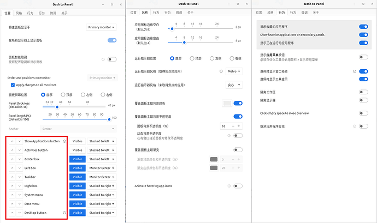The height and width of the screenshot is (223, 377).
Task: Enable Animate hovering app icons switch
Action: click(x=238, y=186)
